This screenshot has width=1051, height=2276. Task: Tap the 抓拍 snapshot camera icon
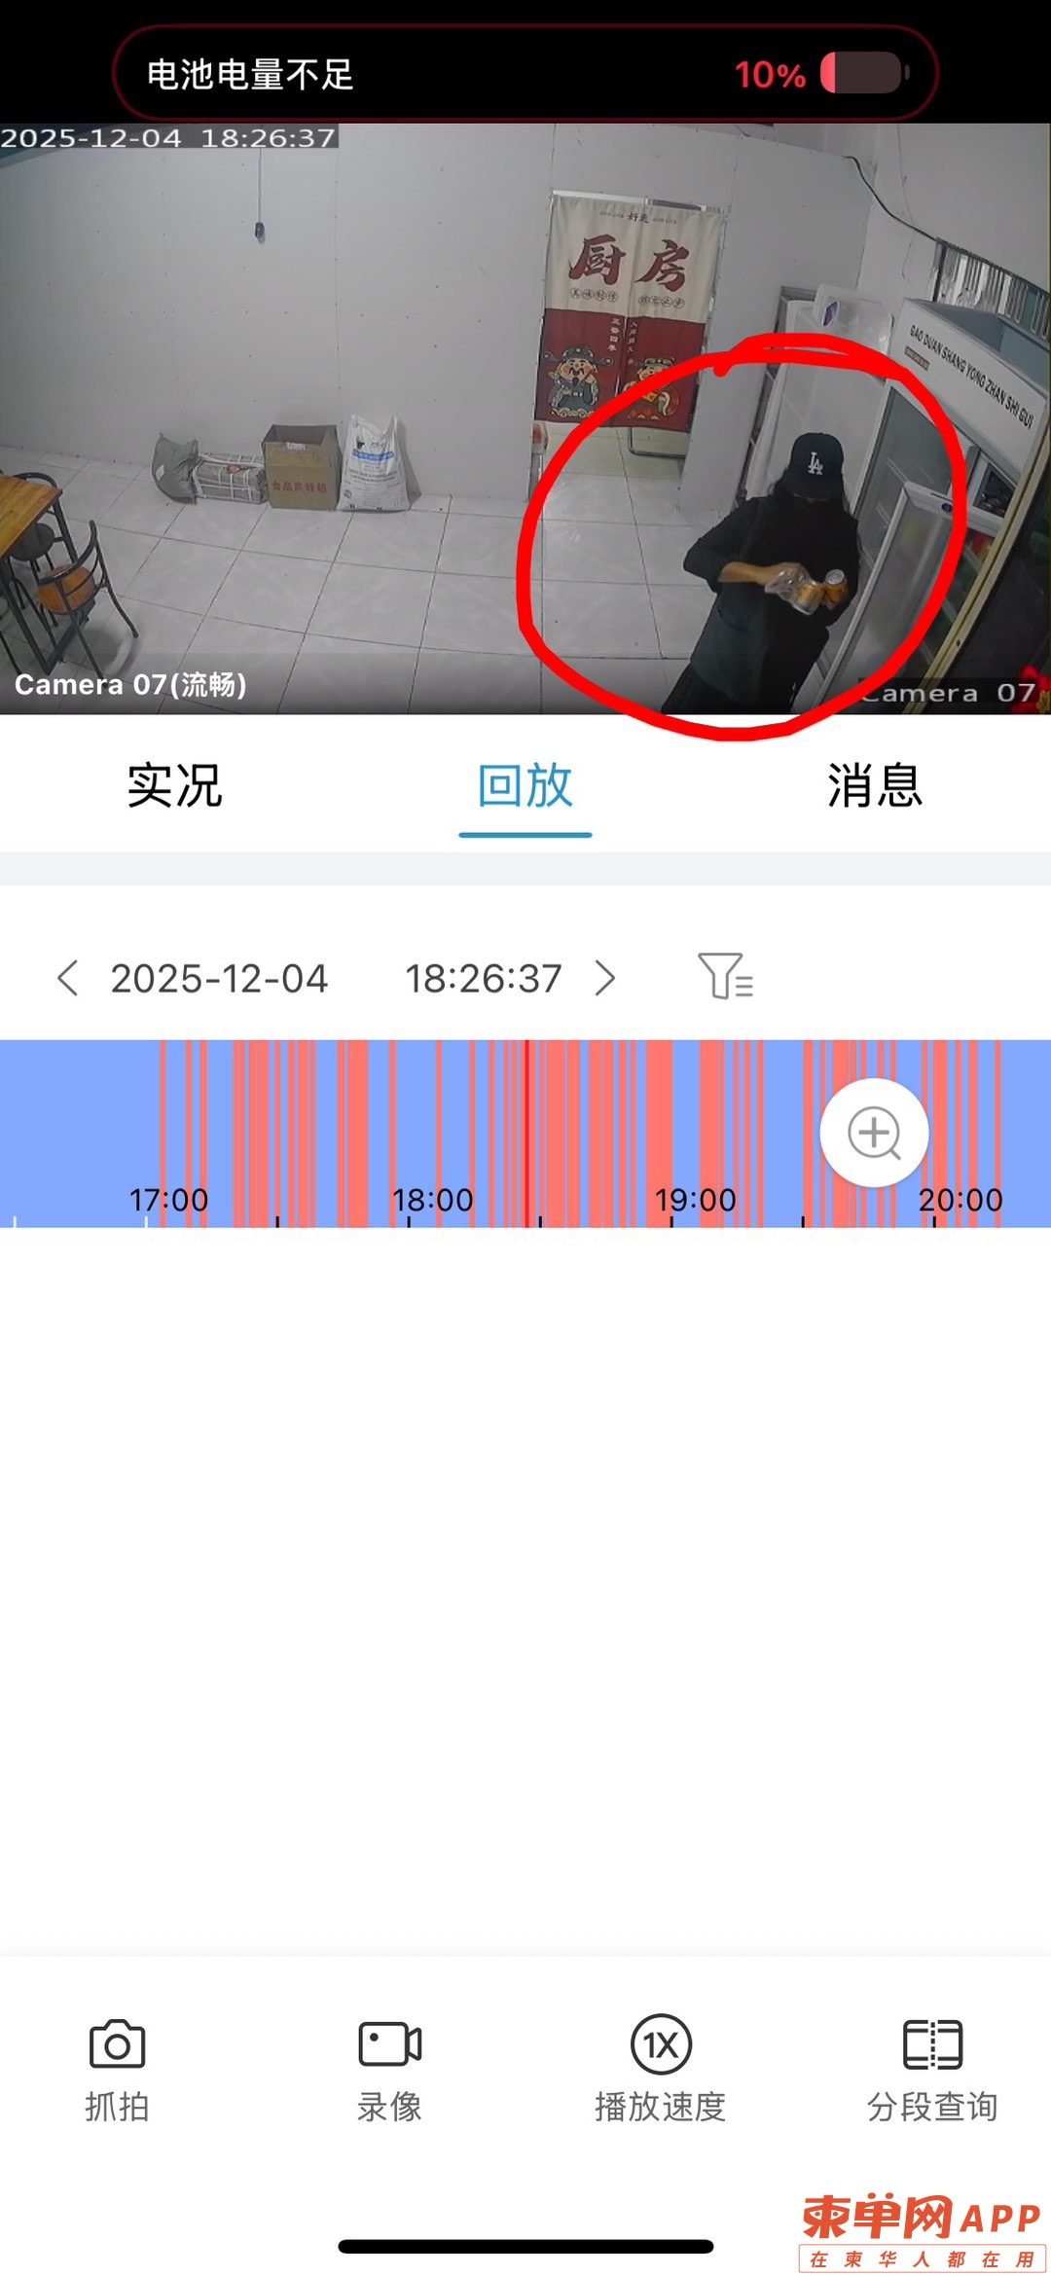point(117,2043)
